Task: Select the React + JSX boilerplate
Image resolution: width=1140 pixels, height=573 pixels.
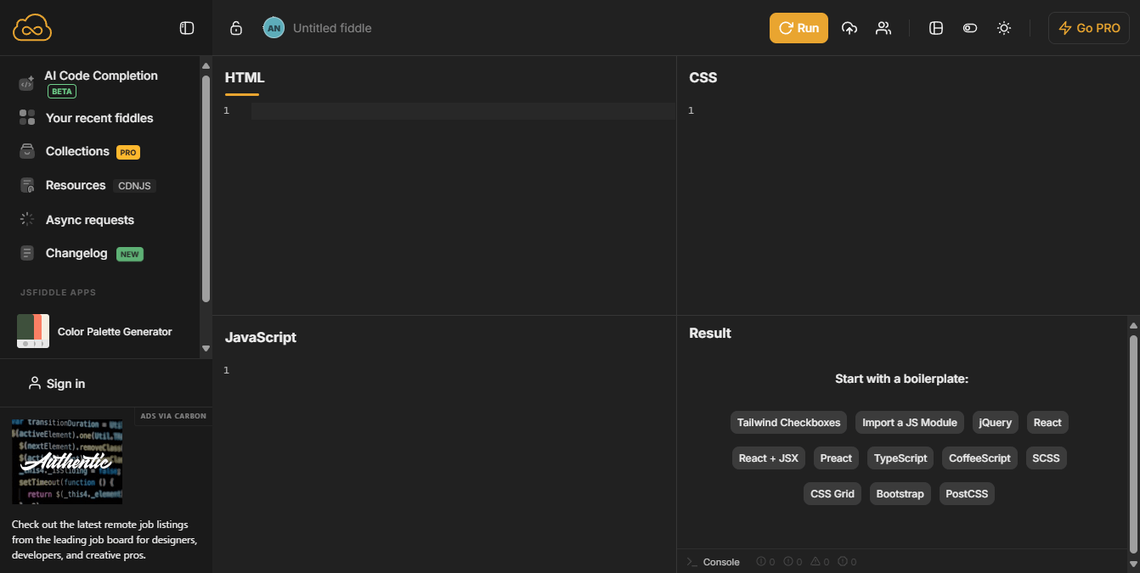Action: (x=768, y=458)
